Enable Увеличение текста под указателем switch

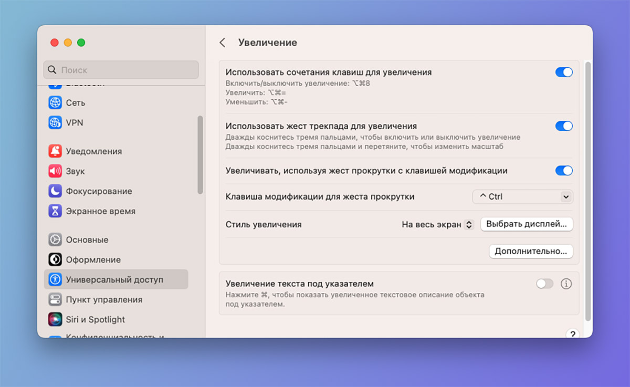click(x=544, y=284)
